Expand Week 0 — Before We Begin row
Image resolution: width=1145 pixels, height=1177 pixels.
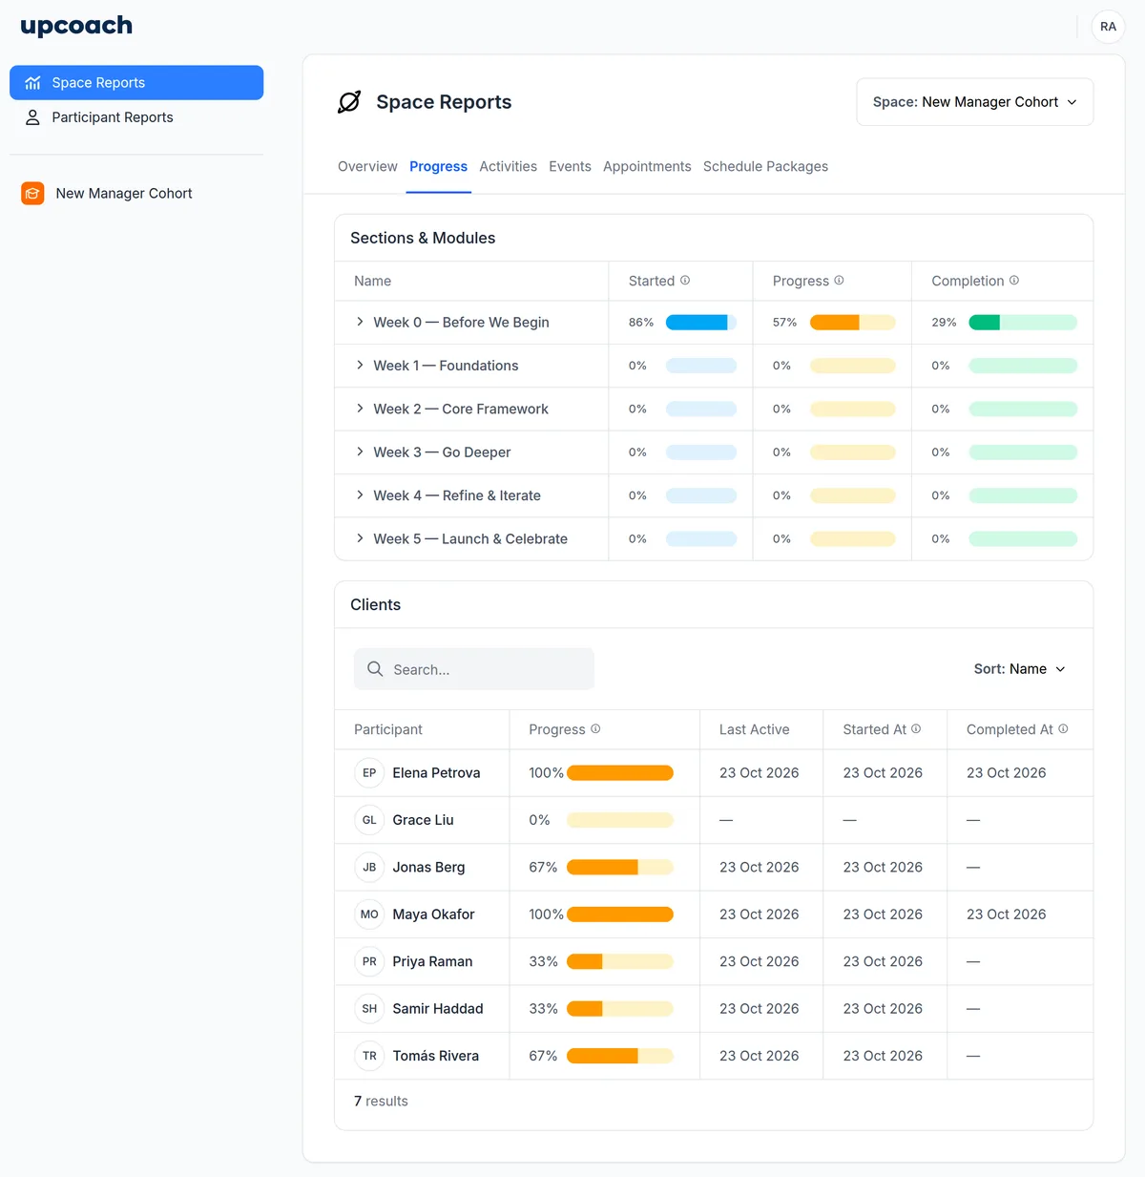(x=360, y=323)
